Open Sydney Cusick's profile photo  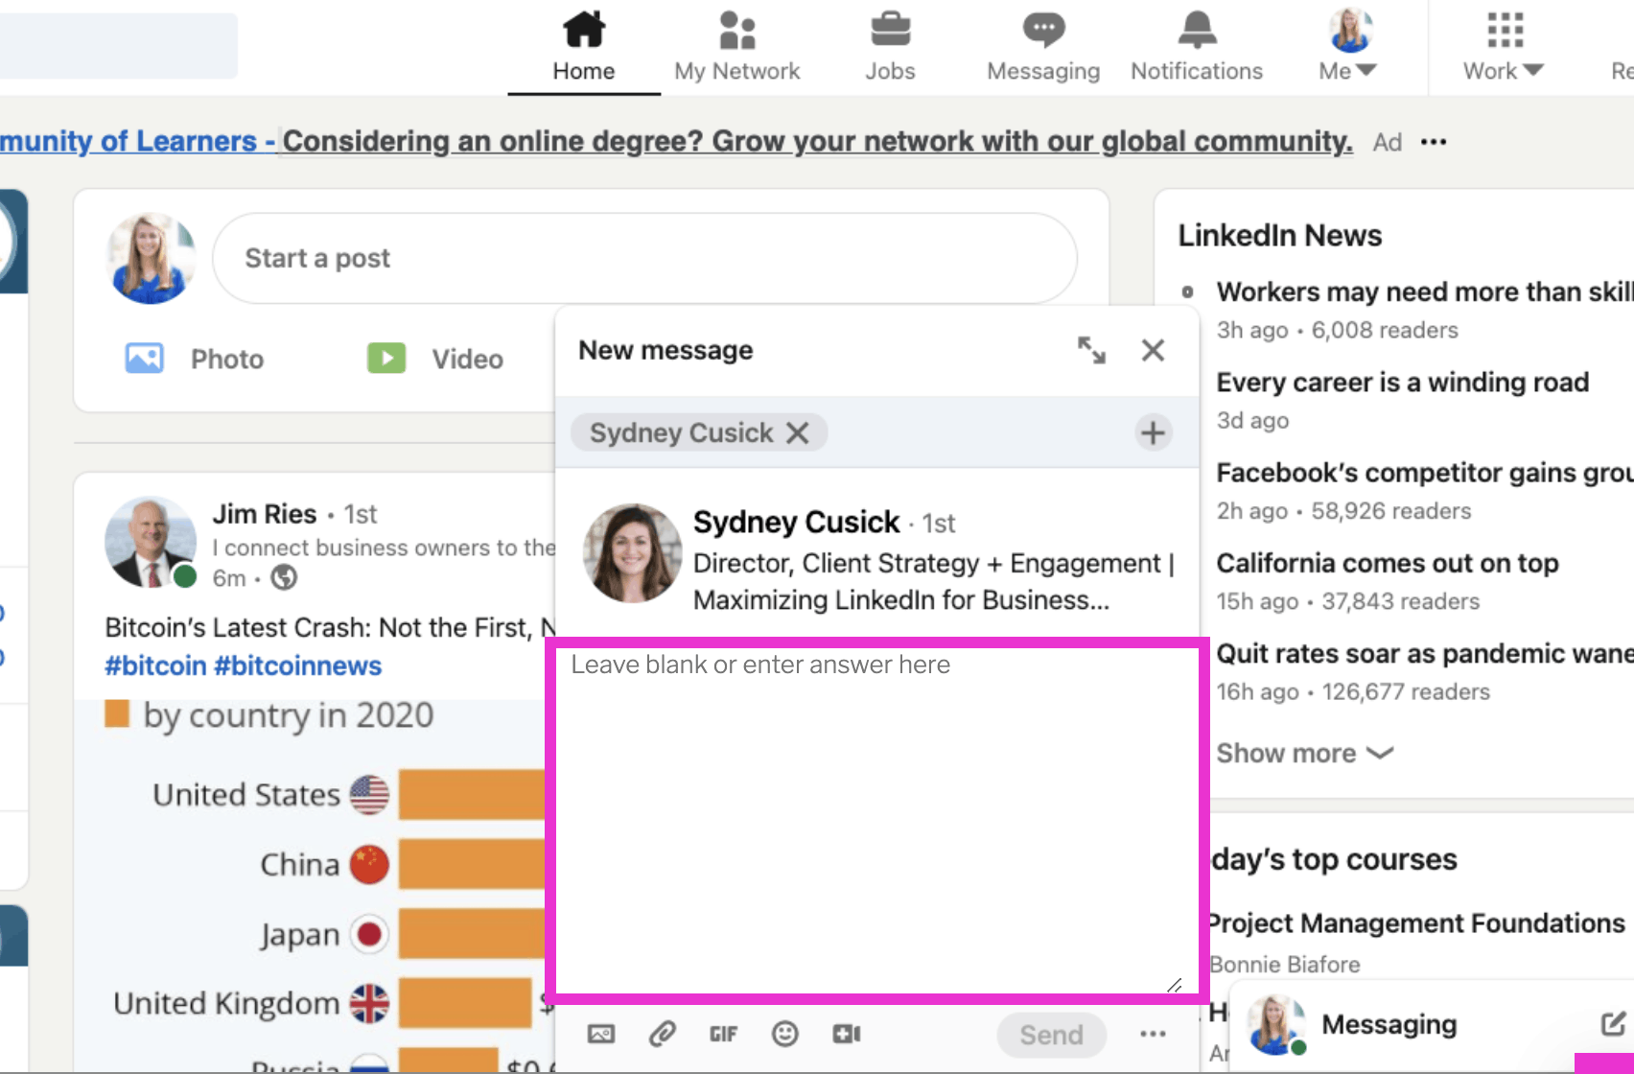[632, 553]
